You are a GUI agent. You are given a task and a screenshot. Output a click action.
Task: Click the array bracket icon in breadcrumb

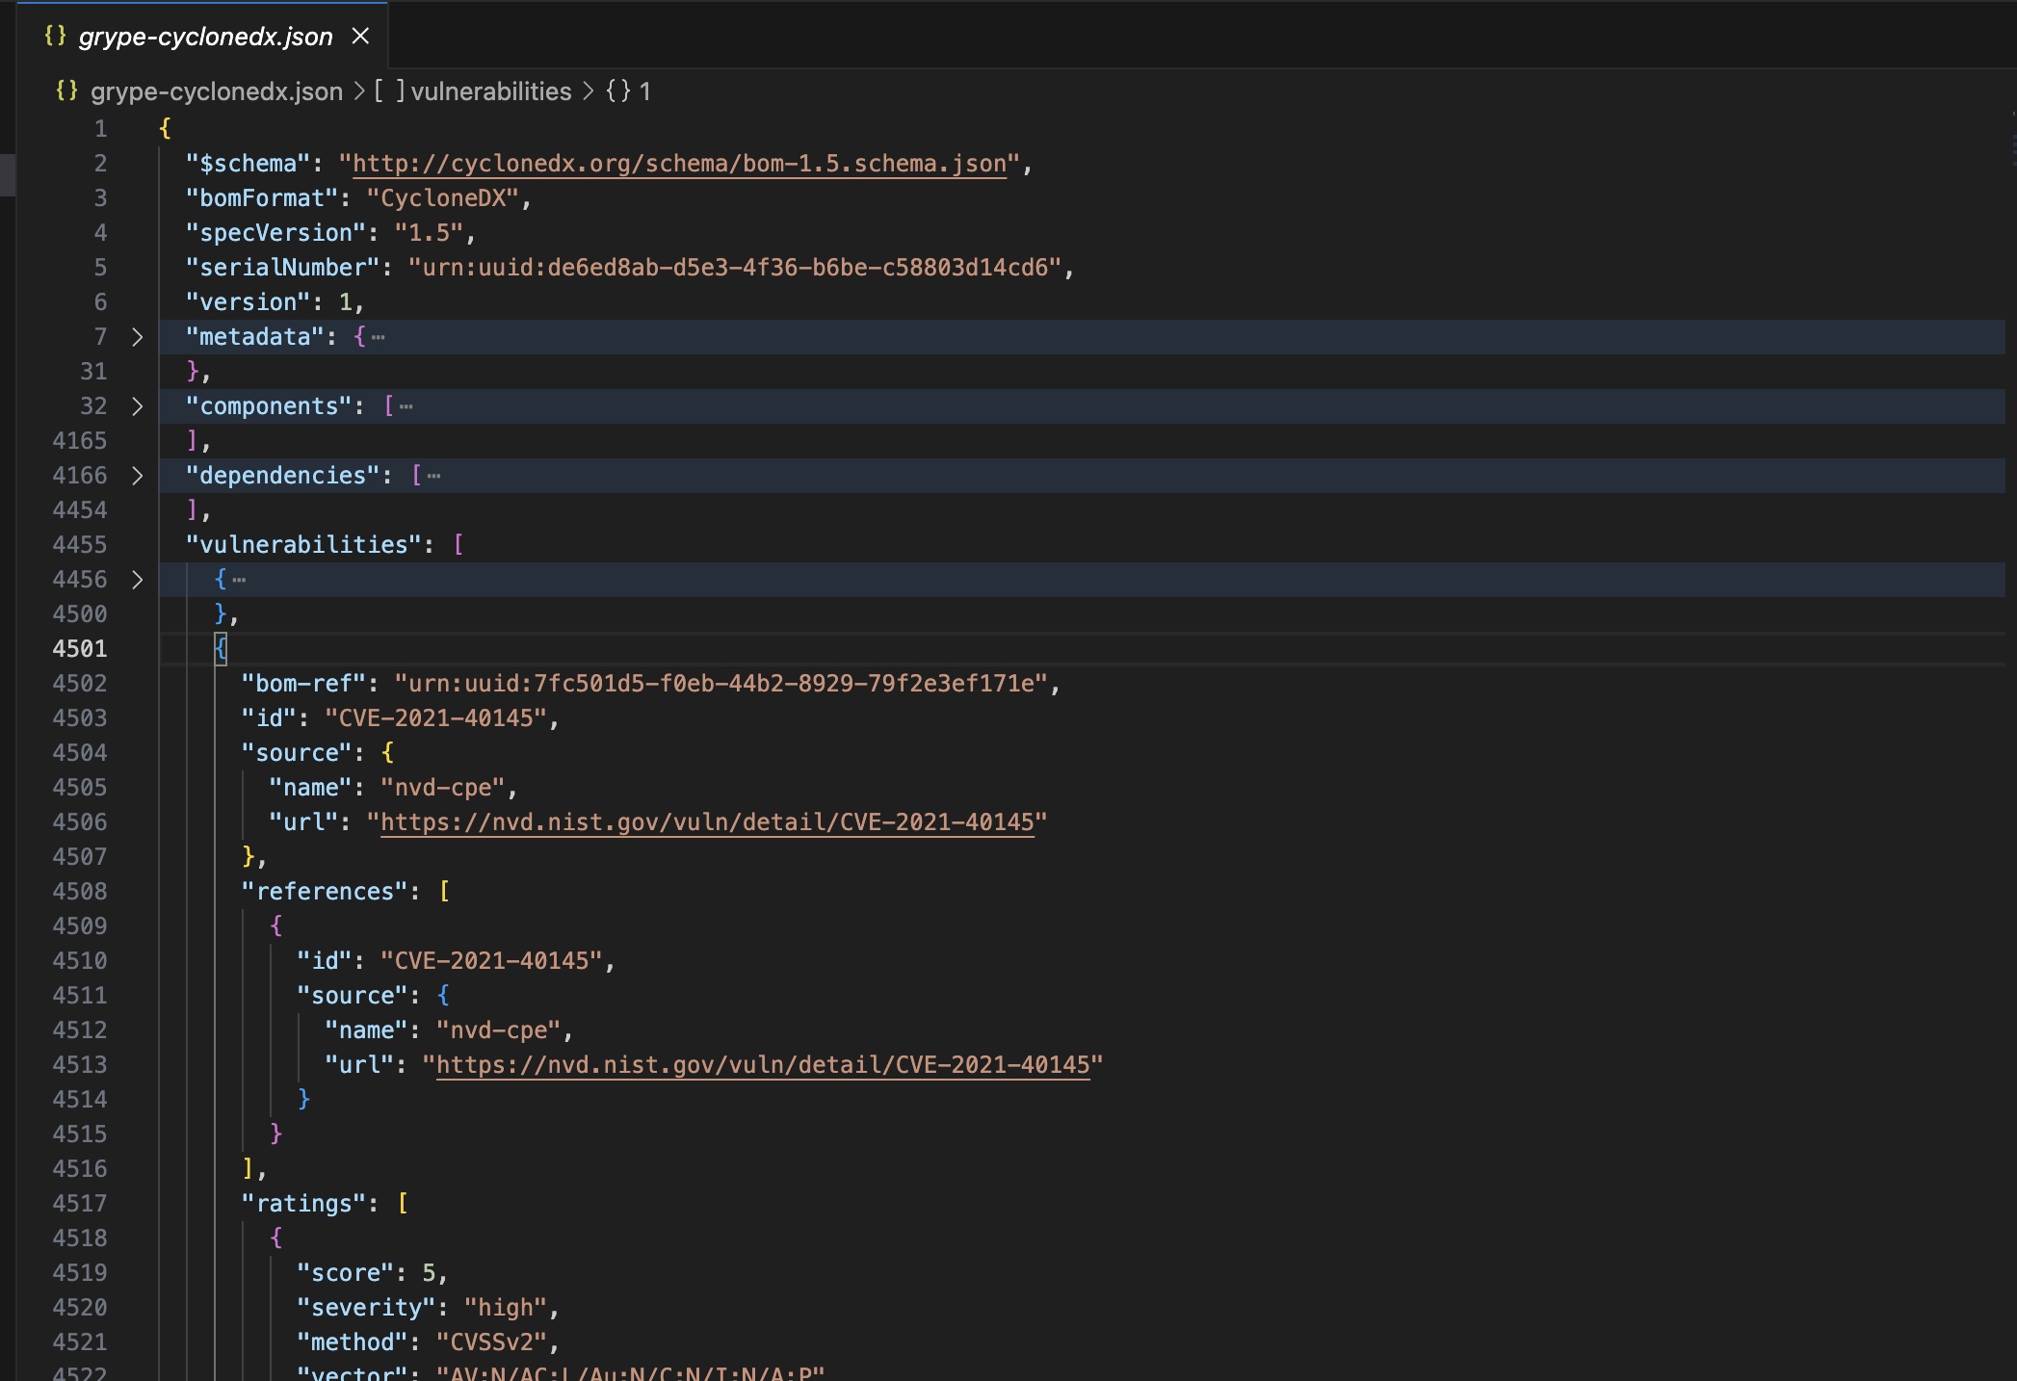(389, 91)
